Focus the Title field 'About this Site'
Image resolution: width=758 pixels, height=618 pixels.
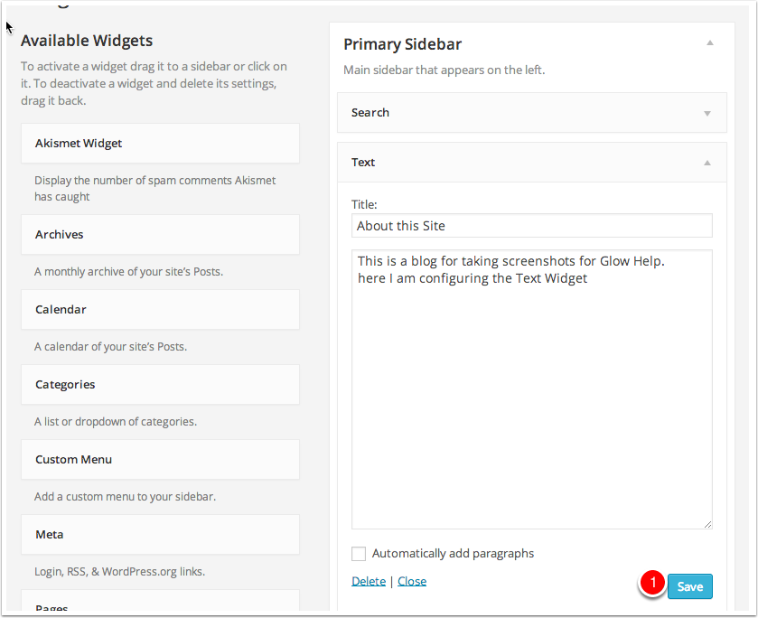pyautogui.click(x=531, y=226)
